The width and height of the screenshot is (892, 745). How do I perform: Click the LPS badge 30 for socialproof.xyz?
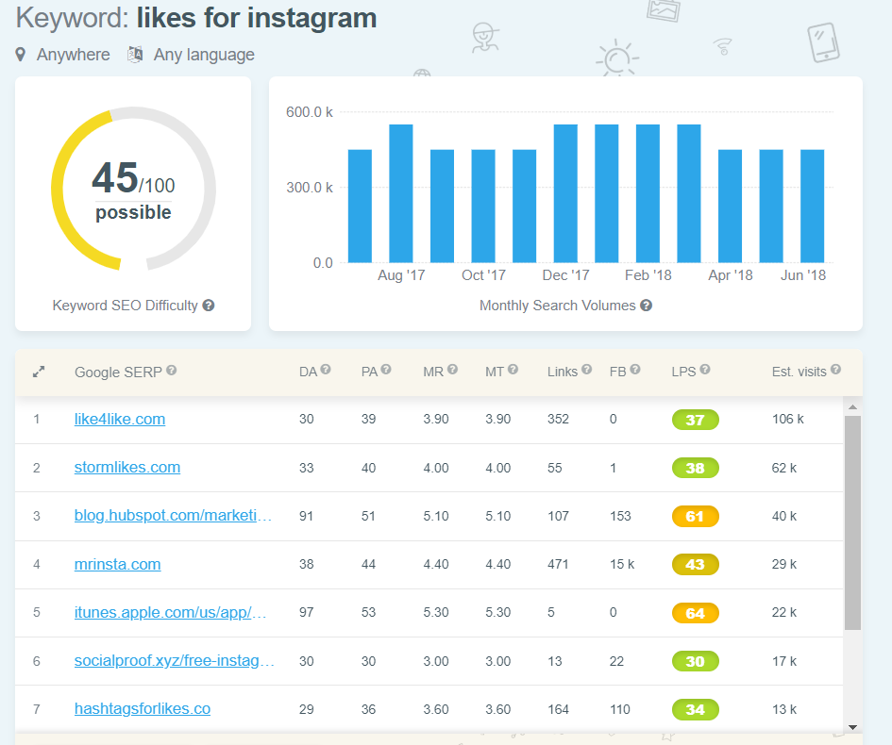(x=695, y=661)
